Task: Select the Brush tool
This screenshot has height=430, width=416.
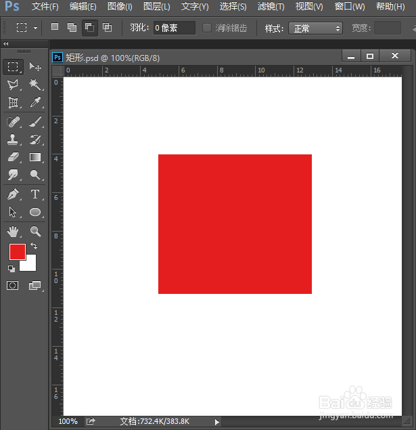Action: click(x=35, y=122)
